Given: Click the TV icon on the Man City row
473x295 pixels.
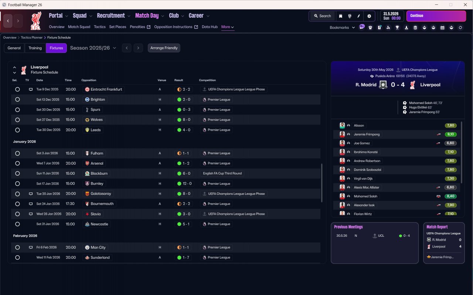Looking at the screenshot, I should click(x=31, y=247).
